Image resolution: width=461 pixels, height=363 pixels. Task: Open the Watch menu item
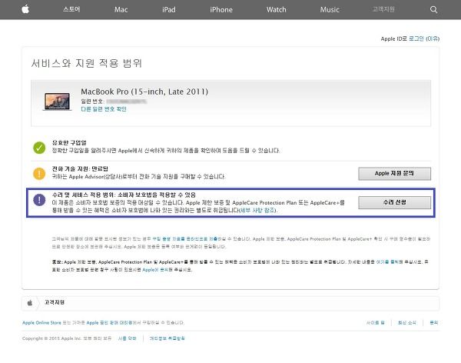(x=276, y=10)
